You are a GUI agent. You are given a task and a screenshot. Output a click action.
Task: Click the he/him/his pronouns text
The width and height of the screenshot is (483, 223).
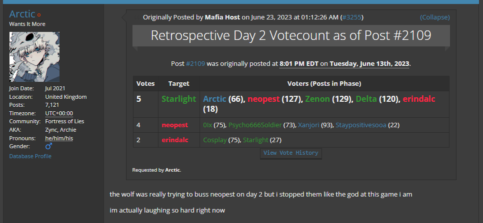click(59, 138)
